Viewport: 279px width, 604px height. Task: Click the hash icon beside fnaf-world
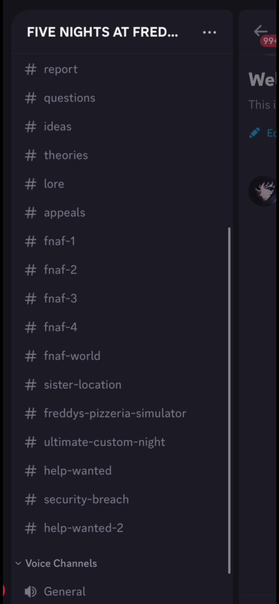point(31,356)
